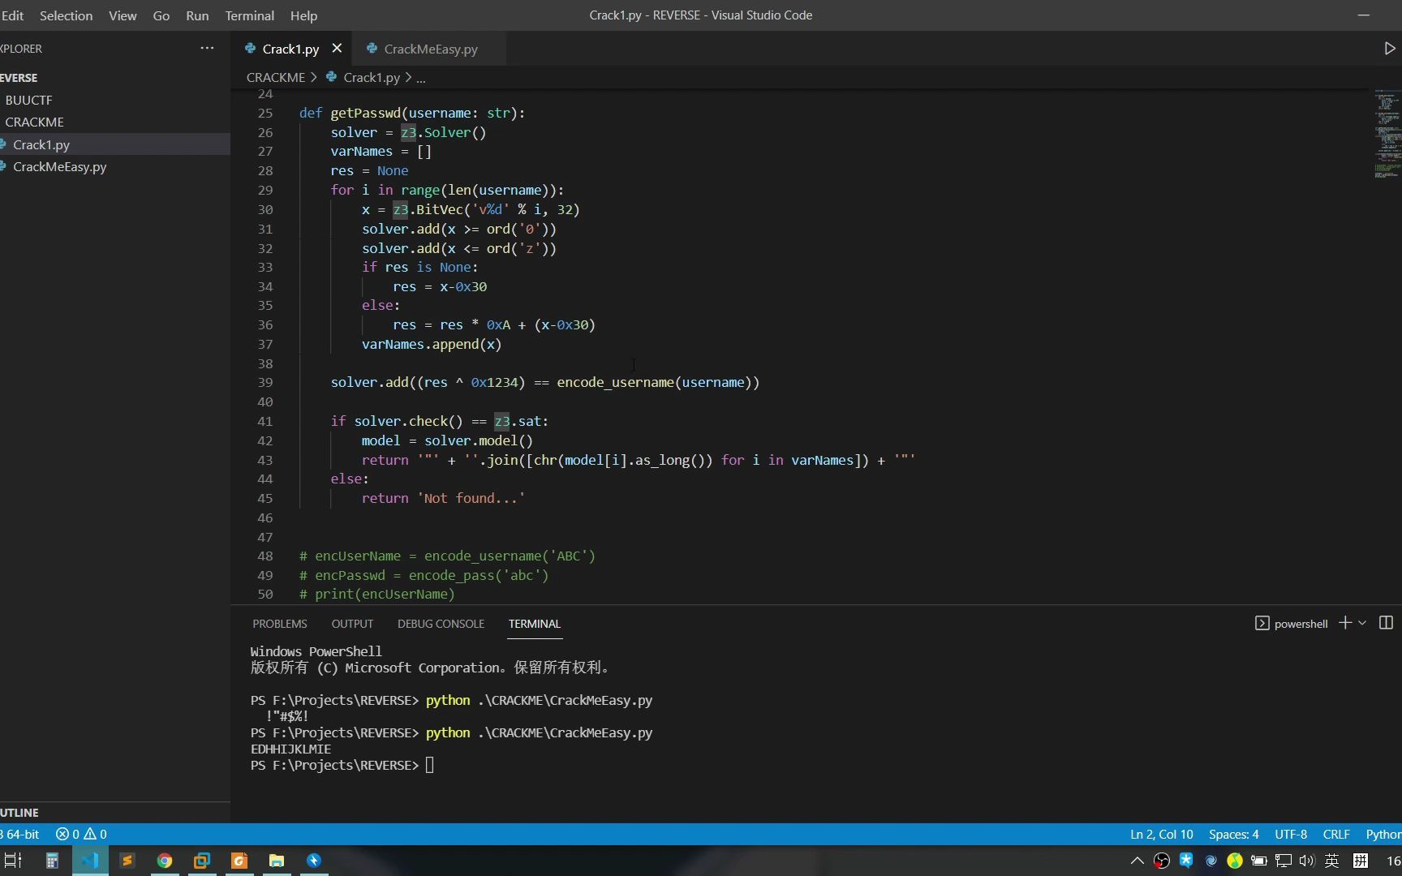Change indentation via Spaces: 4
This screenshot has width=1402, height=876.
1233,834
